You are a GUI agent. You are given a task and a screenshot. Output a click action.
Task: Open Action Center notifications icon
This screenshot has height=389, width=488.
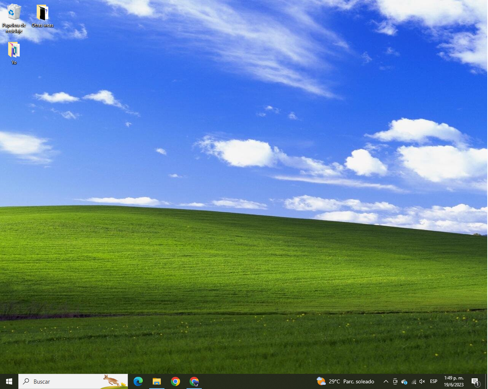tap(475, 381)
